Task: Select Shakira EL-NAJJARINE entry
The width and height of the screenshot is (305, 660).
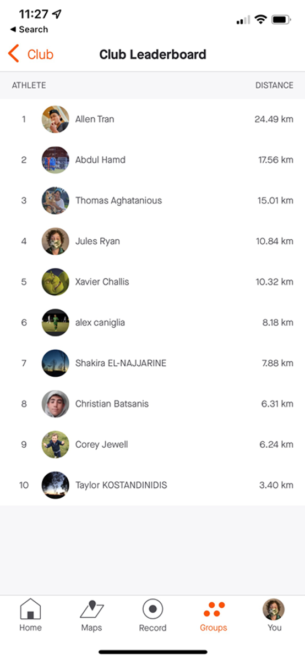Action: coord(153,364)
